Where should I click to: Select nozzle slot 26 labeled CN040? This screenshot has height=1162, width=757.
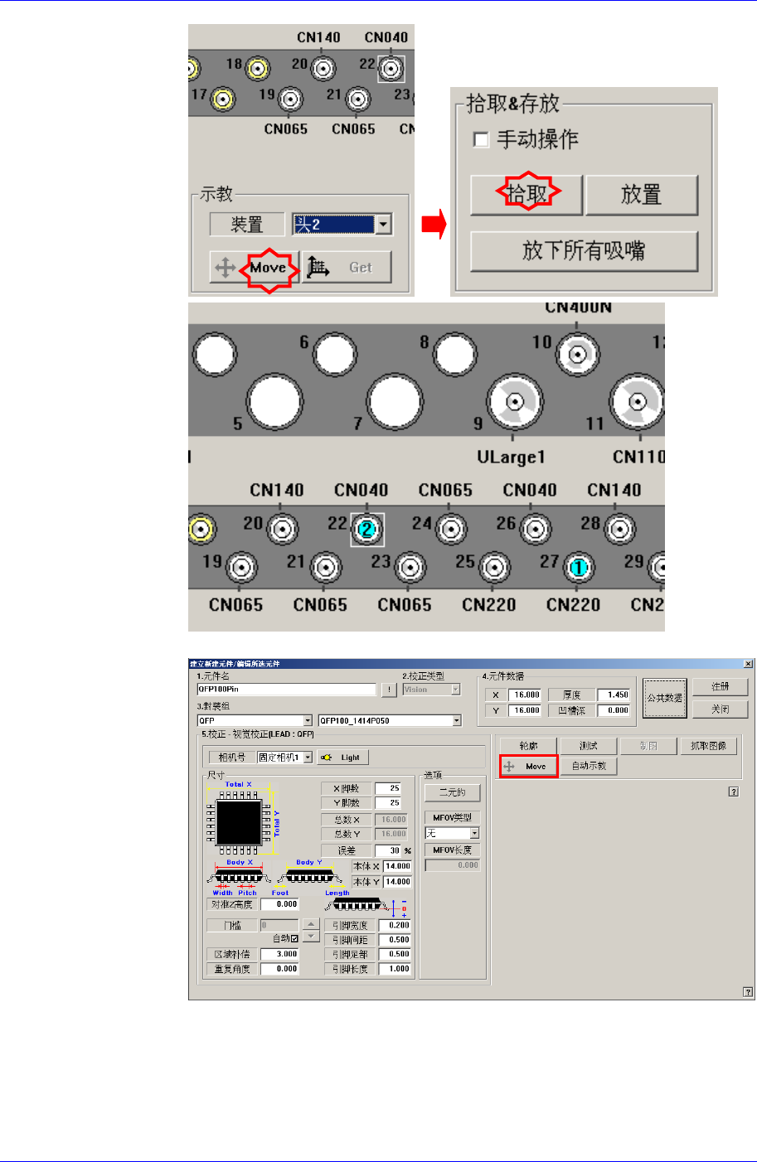point(535,529)
